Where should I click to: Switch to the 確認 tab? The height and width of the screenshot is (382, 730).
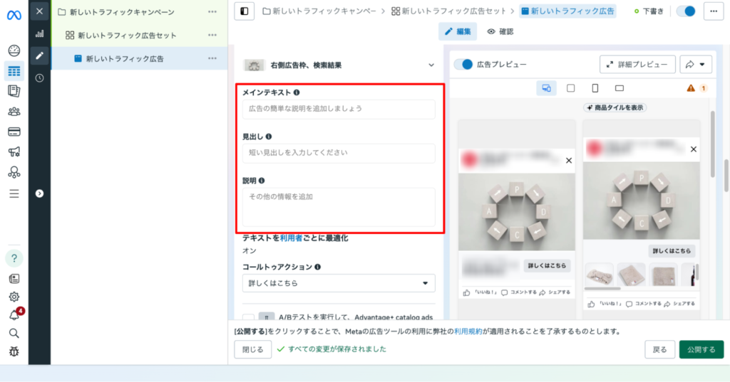(500, 31)
